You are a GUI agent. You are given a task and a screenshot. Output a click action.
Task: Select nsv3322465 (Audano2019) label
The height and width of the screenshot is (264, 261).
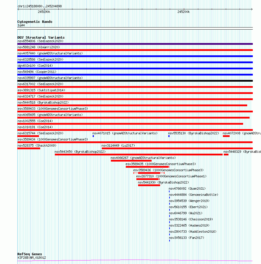[x=189, y=225]
